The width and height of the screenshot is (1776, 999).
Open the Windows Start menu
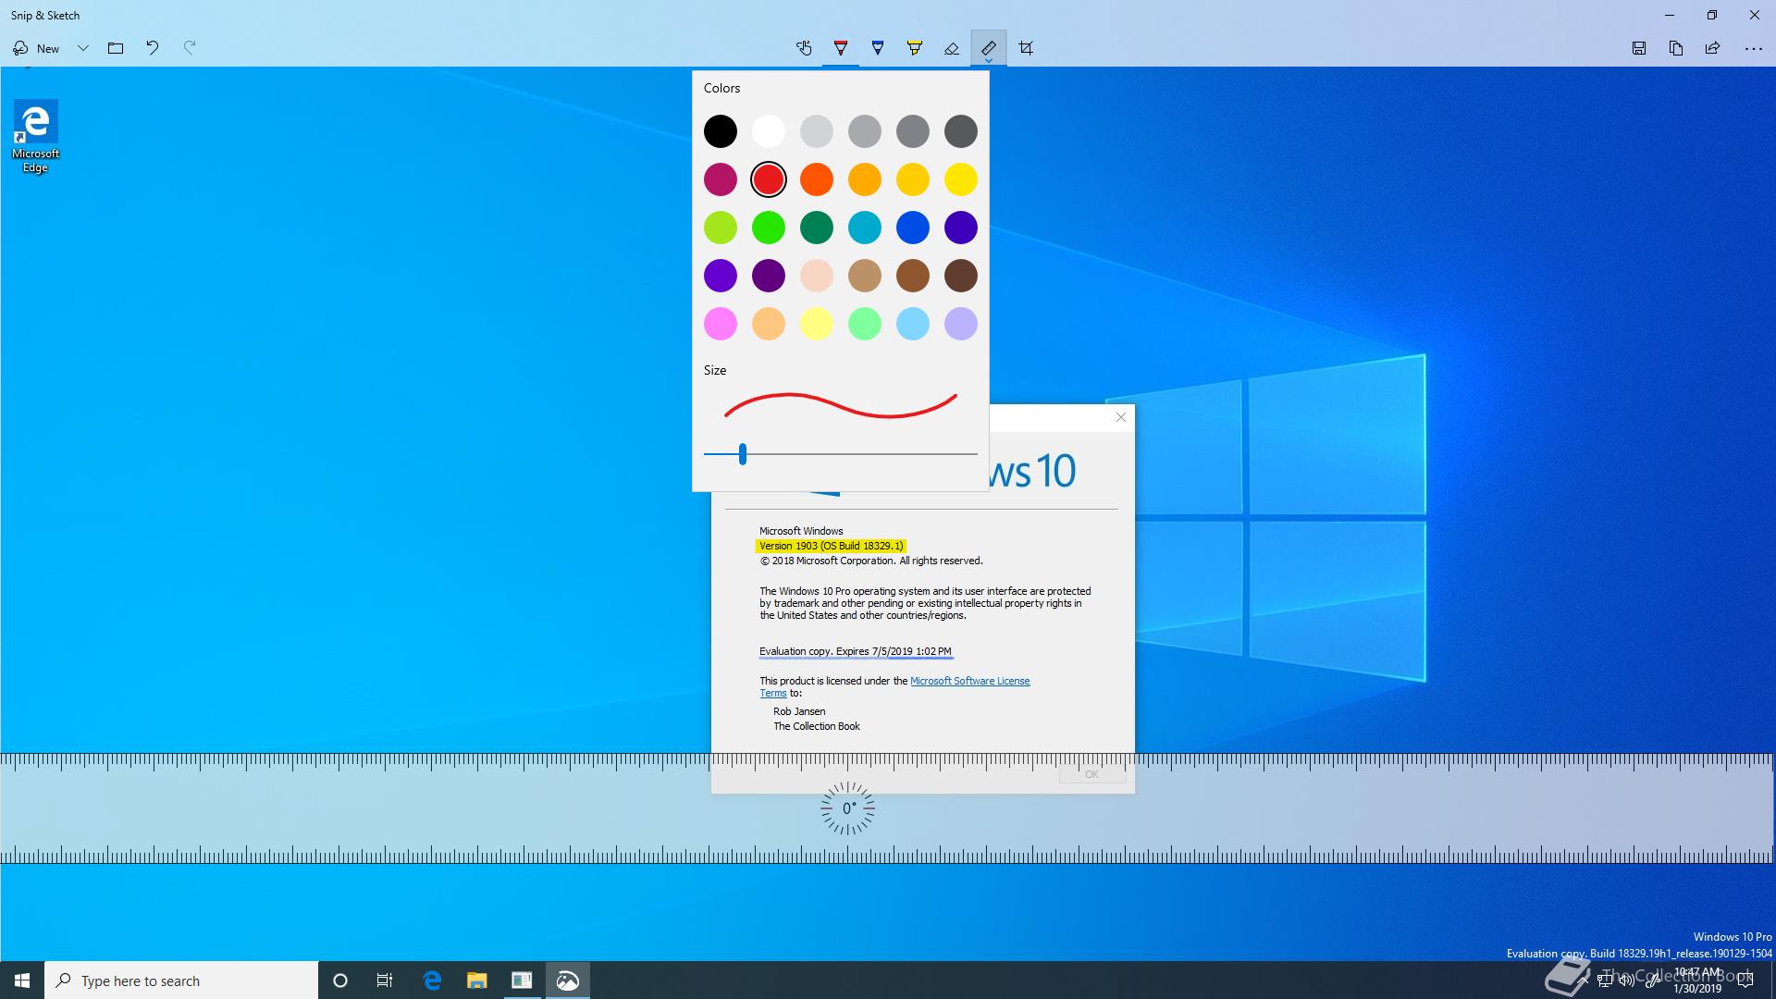(x=22, y=980)
